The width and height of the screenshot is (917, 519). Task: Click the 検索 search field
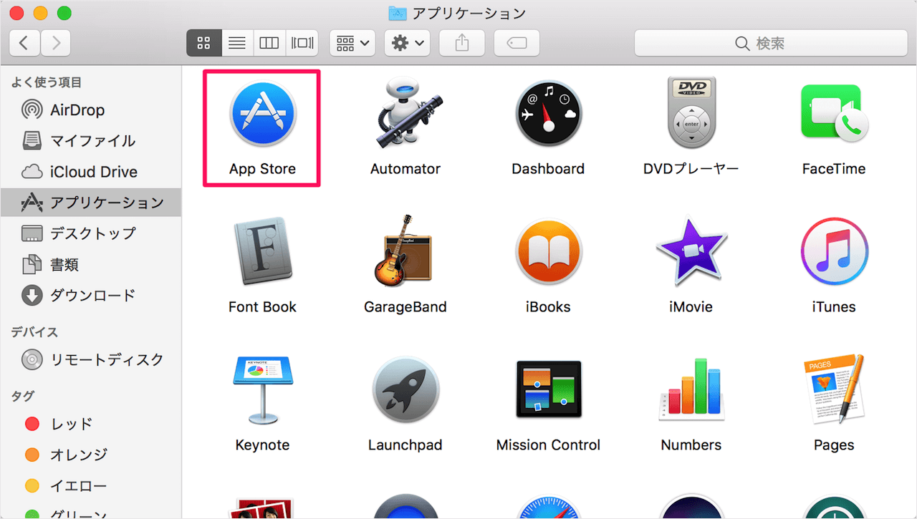[x=771, y=43]
